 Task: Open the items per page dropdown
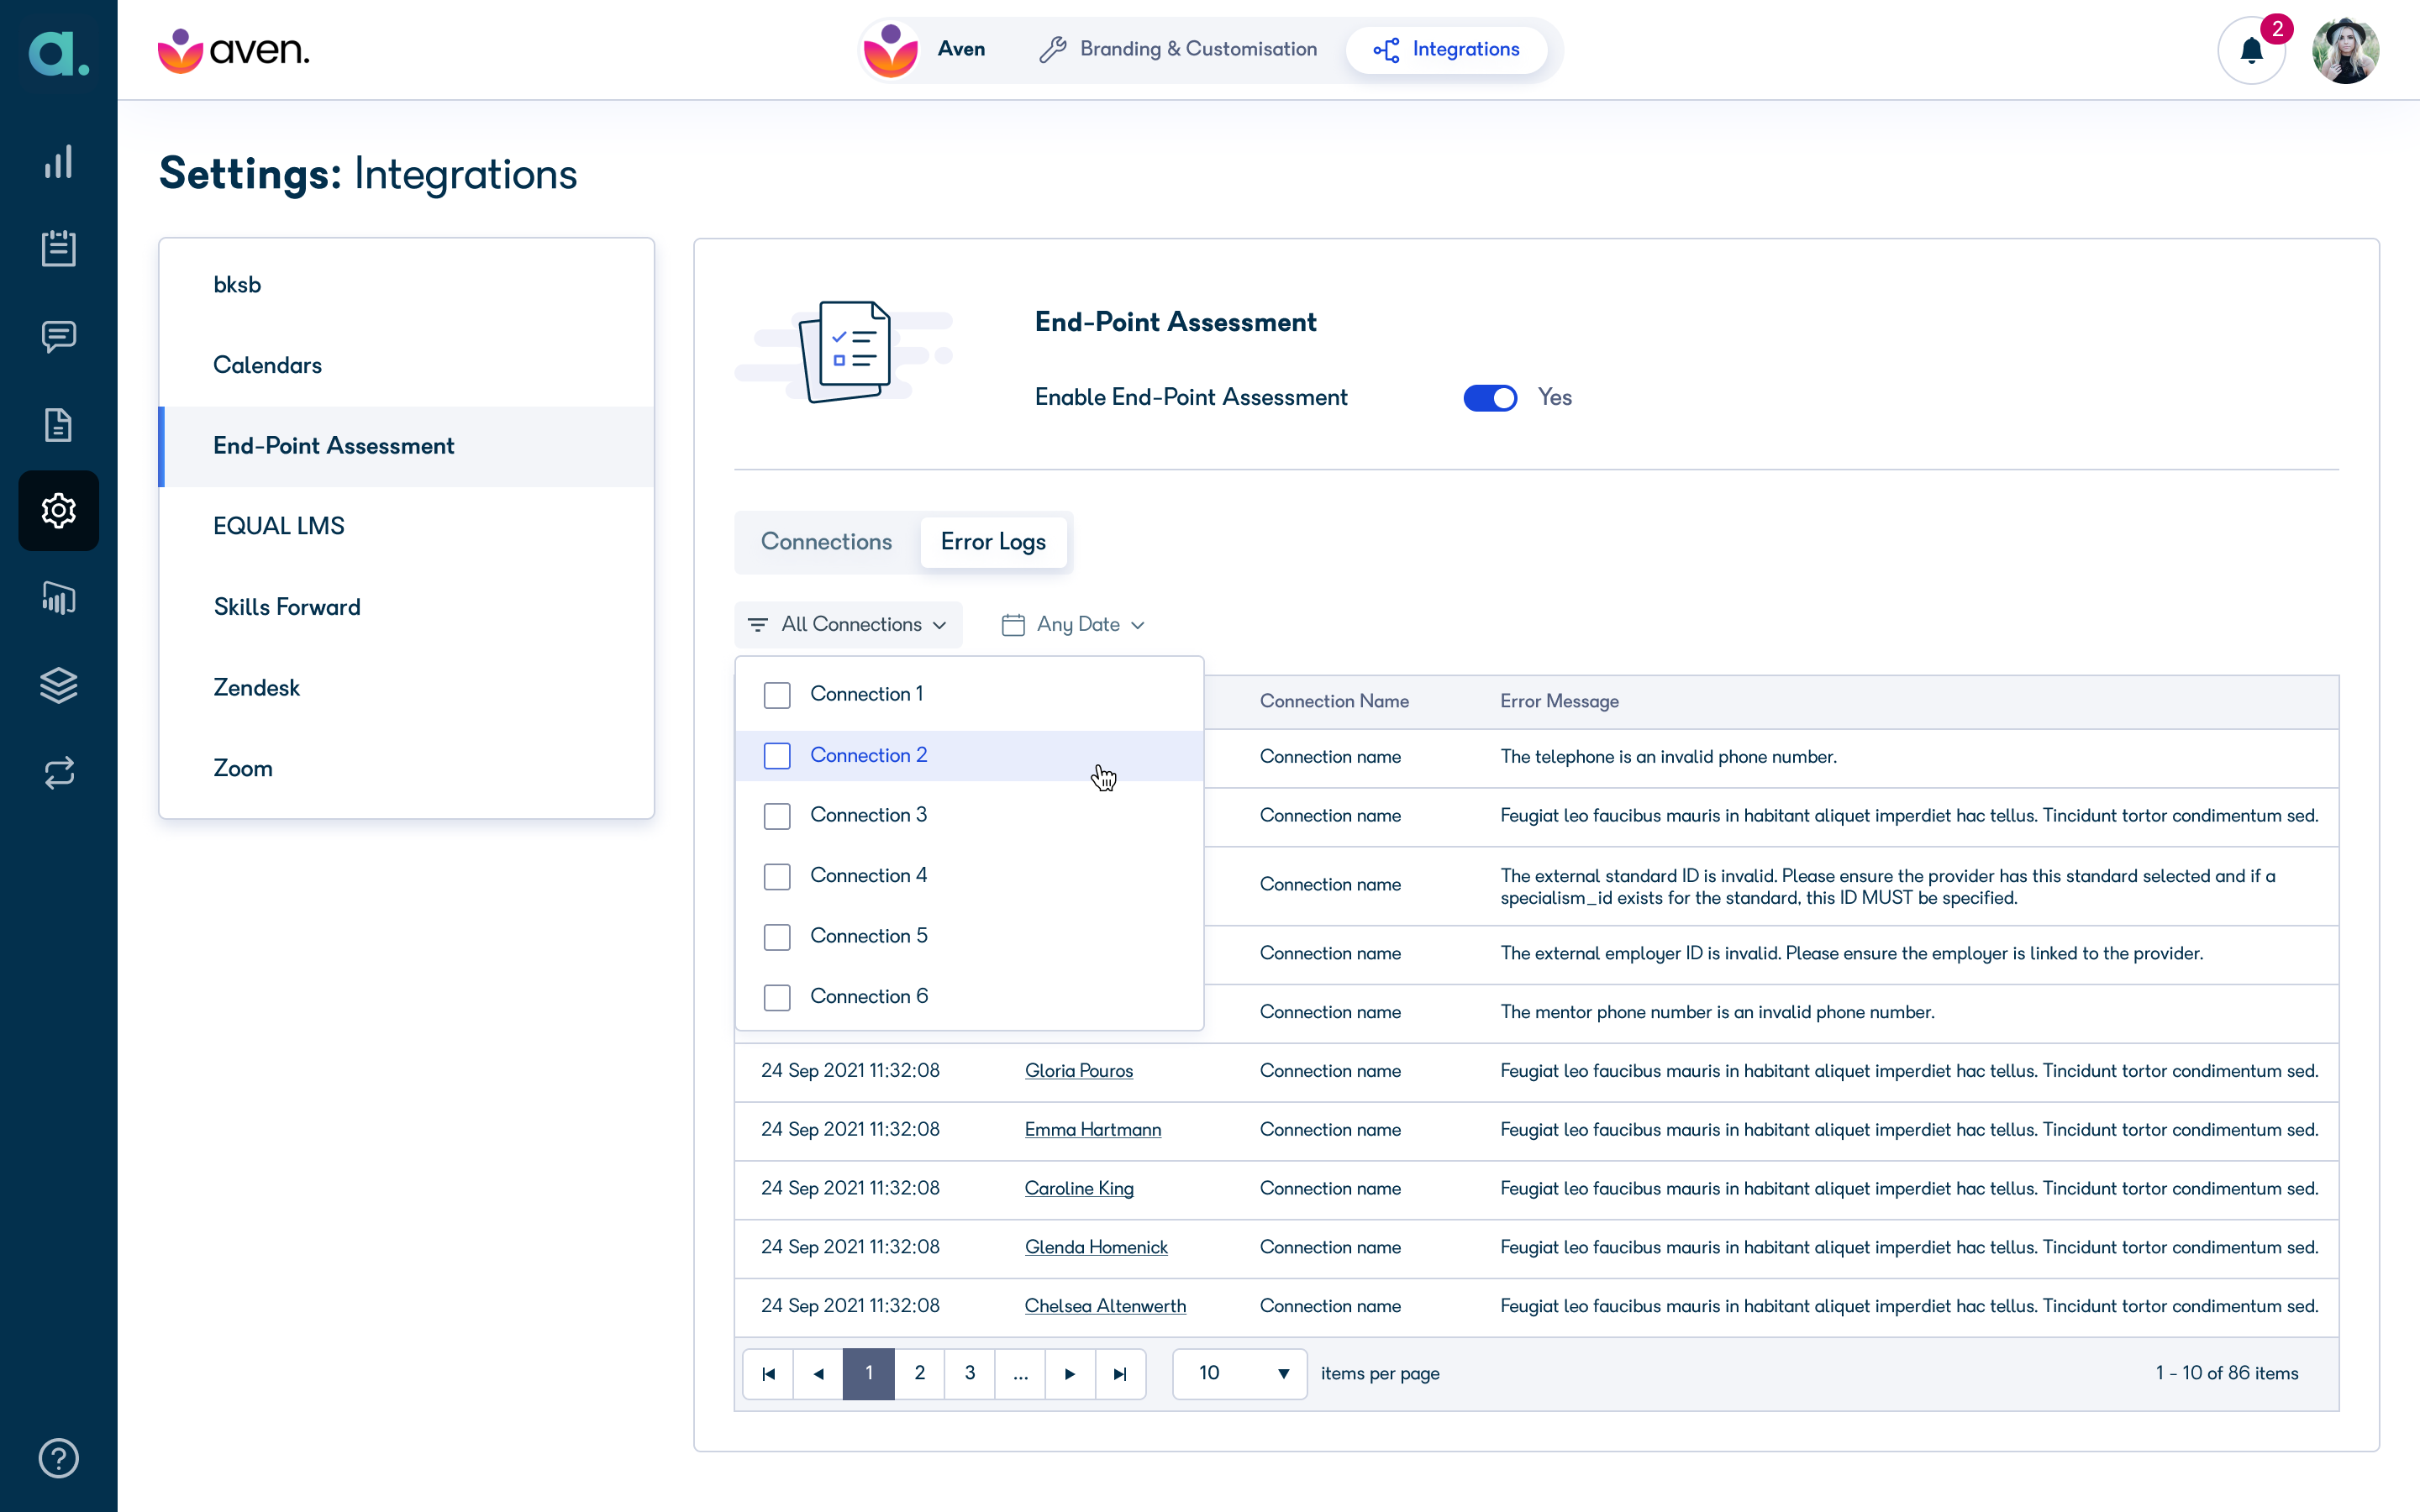pos(1239,1373)
